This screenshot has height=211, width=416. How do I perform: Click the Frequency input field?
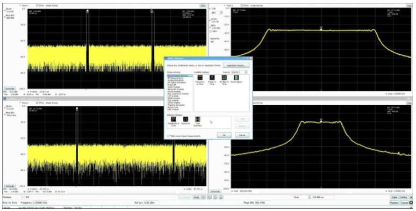(40, 203)
